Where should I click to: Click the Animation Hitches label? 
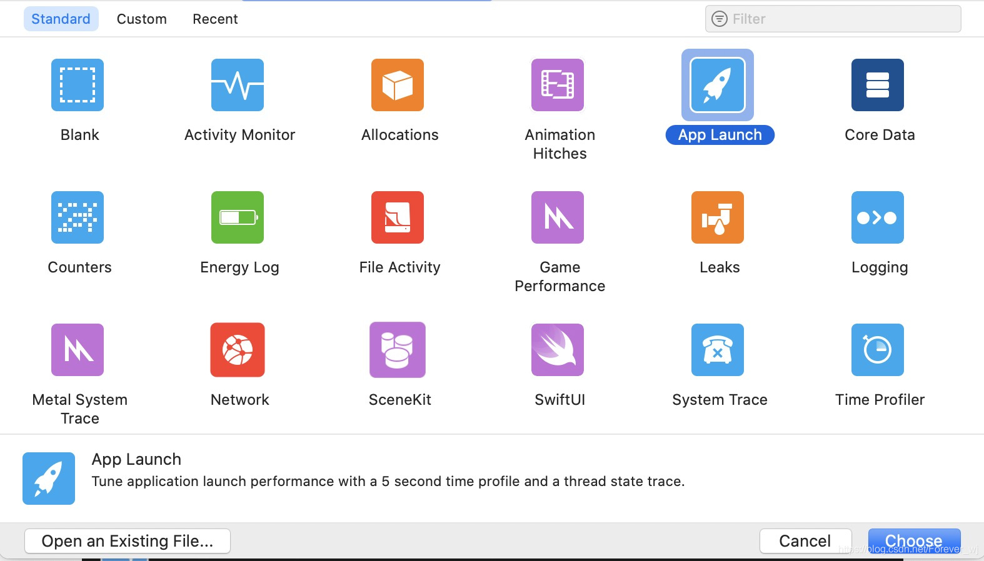[560, 144]
